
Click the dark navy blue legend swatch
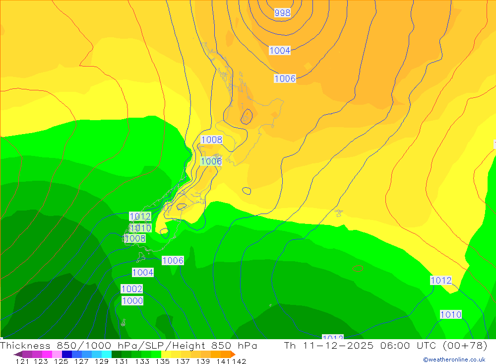[x=67, y=354]
